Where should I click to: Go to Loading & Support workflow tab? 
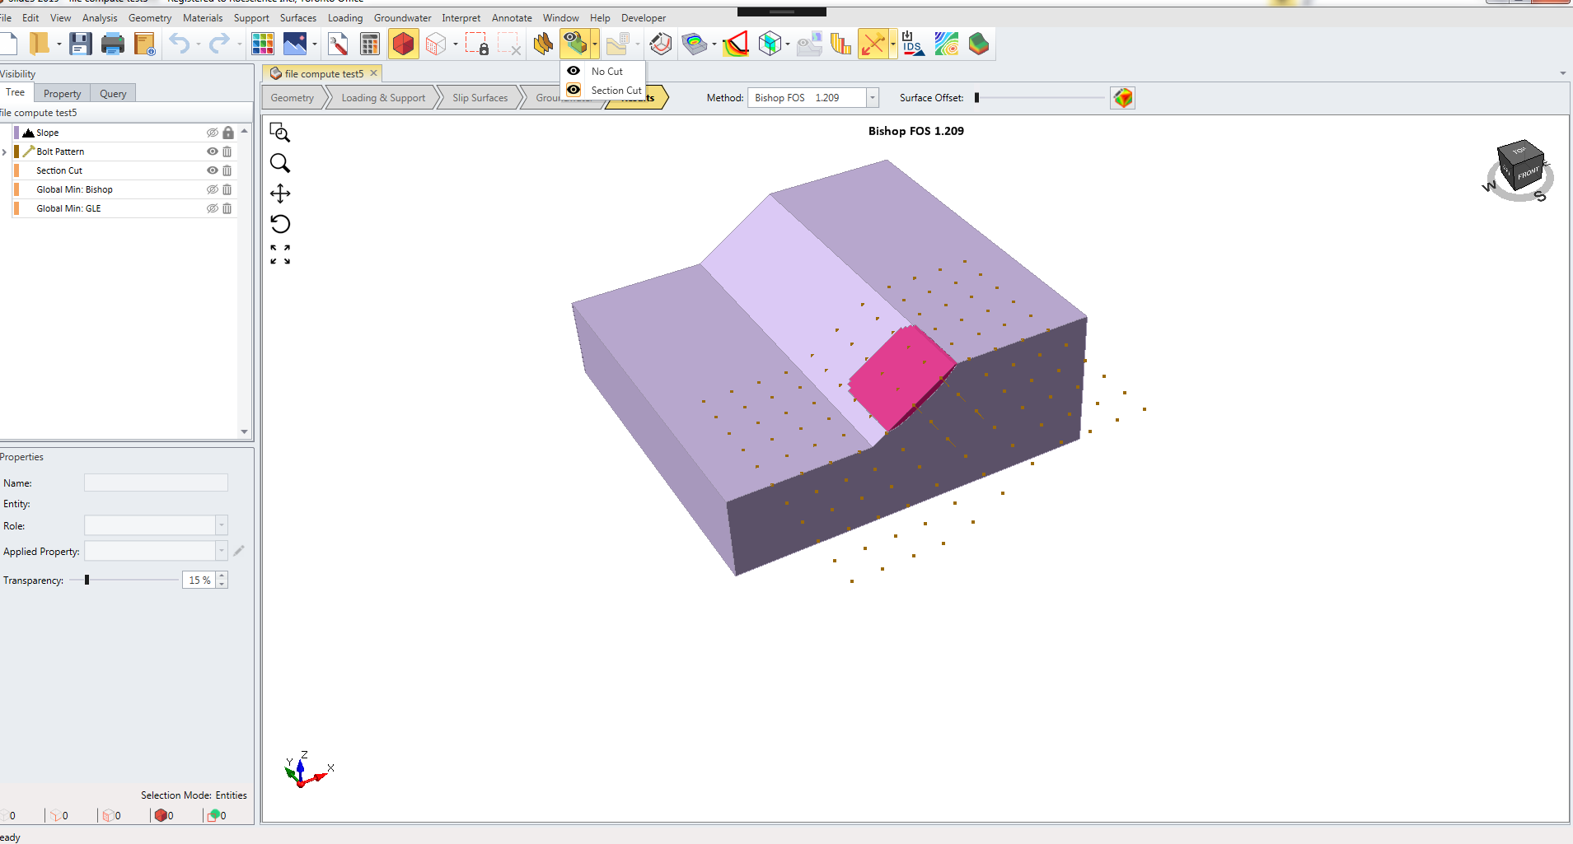point(383,98)
